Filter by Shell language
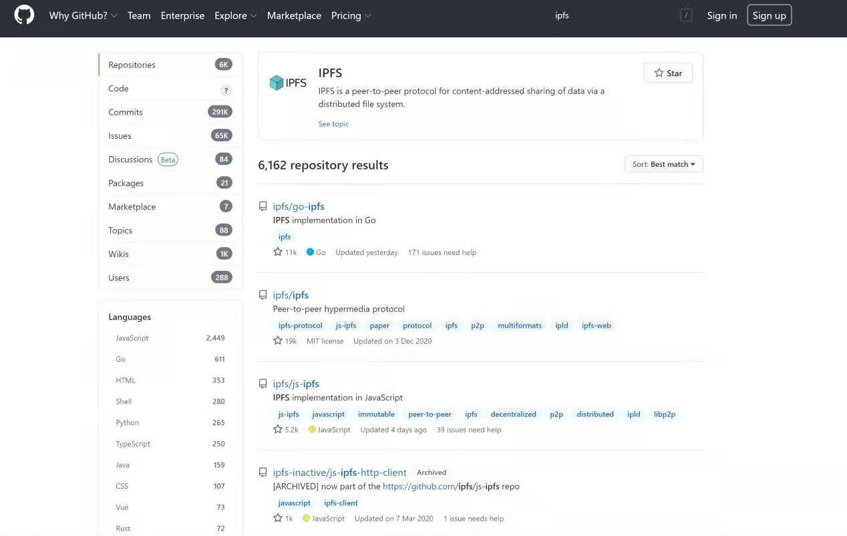 pyautogui.click(x=170, y=402)
